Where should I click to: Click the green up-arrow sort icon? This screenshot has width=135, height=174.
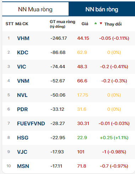click(96, 23)
